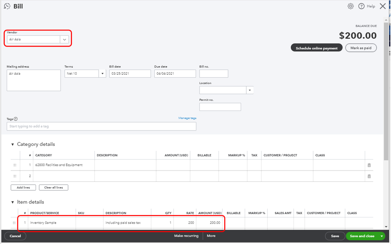Open the More footer menu
Viewport: 391px width, 244px height.
[211, 236]
